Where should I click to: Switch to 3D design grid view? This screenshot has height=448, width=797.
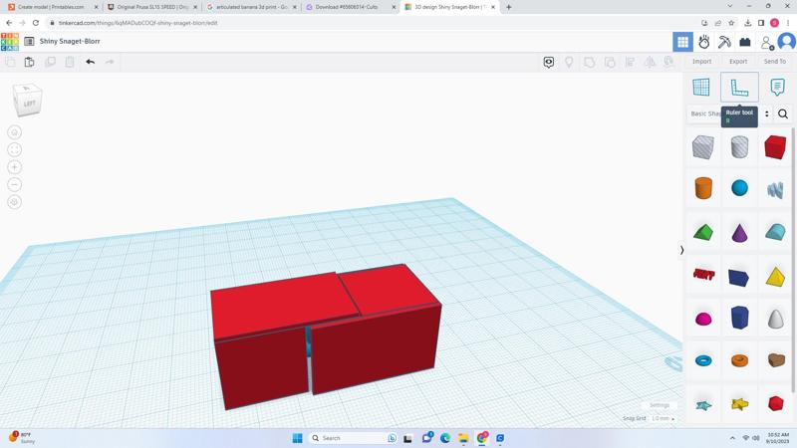(682, 42)
